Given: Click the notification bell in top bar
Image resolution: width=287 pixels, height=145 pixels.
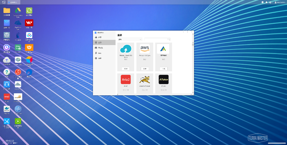Looking at the screenshot, I should [266, 2].
